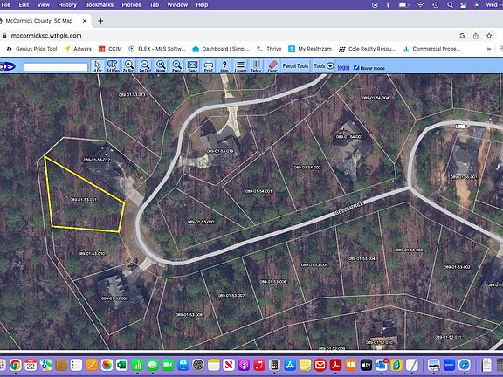
Task: Open a new browser tab
Action: pyautogui.click(x=100, y=21)
